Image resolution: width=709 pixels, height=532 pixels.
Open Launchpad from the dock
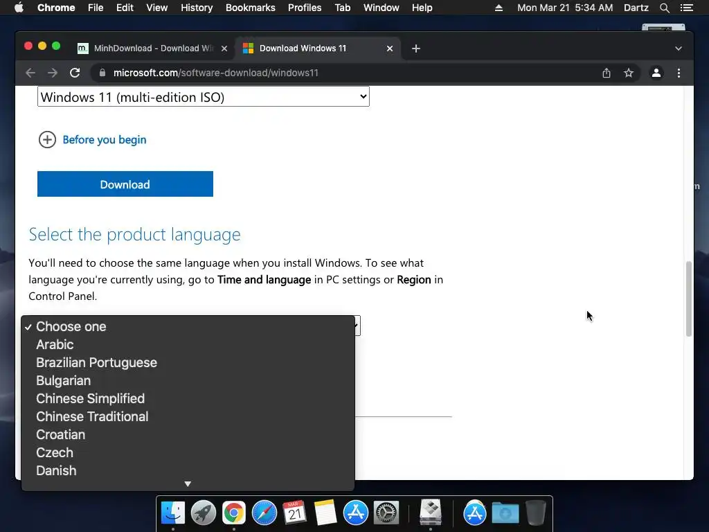coord(203,513)
